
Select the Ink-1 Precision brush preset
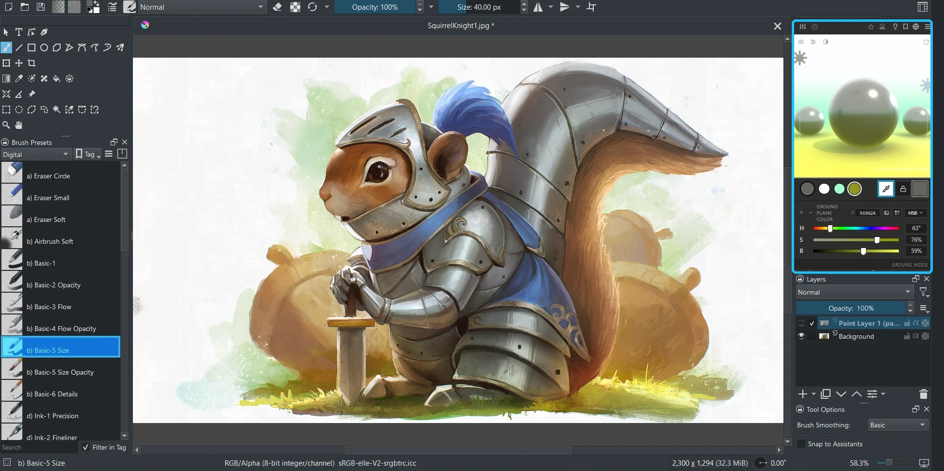[x=60, y=416]
